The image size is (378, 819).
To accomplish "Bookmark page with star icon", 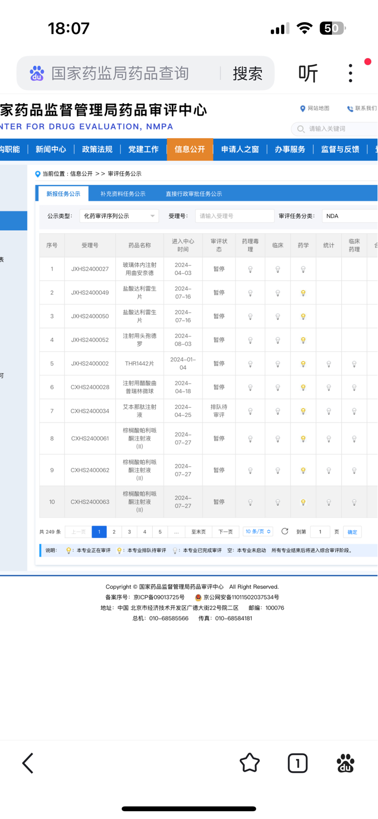I will [250, 763].
